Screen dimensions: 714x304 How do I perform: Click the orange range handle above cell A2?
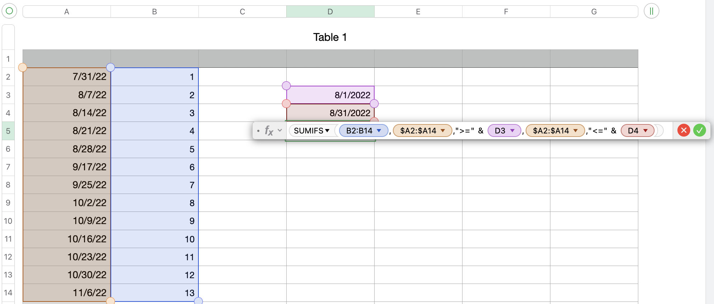[x=23, y=67]
